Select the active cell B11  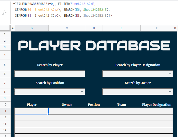(x=32, y=111)
